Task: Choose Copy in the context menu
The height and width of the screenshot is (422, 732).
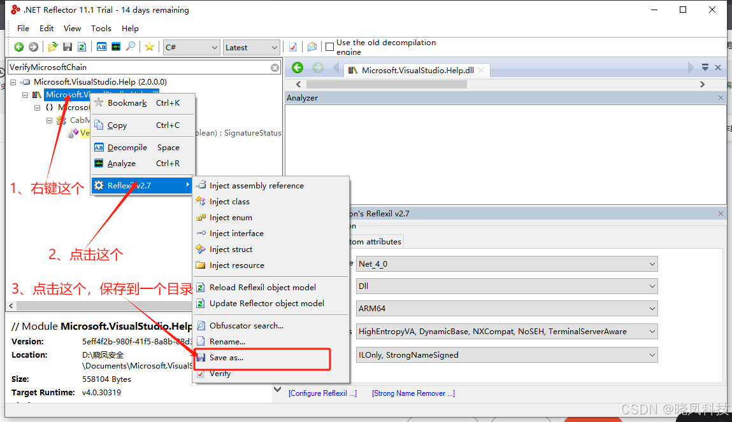Action: coord(143,125)
